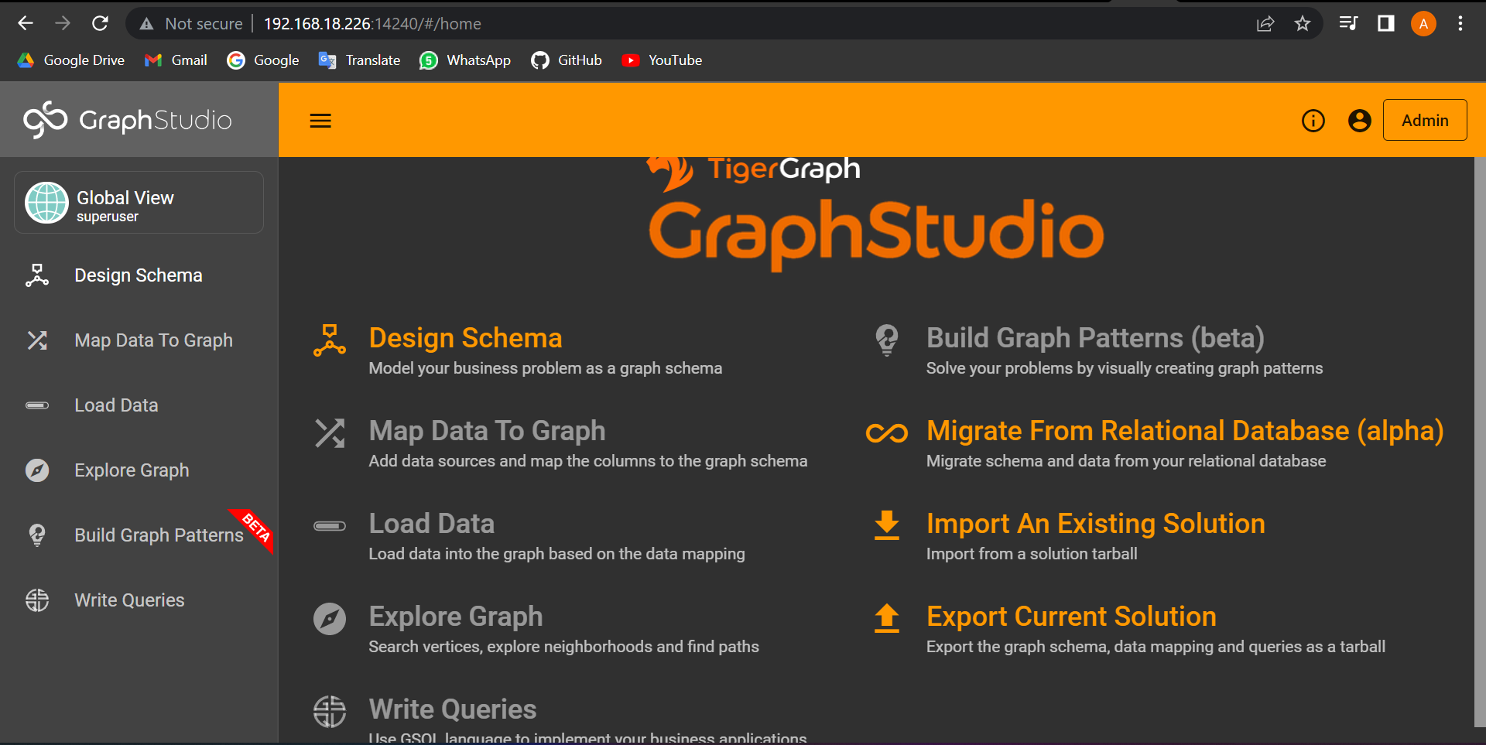This screenshot has width=1486, height=745.
Task: Click the user account avatar icon
Action: (1359, 121)
